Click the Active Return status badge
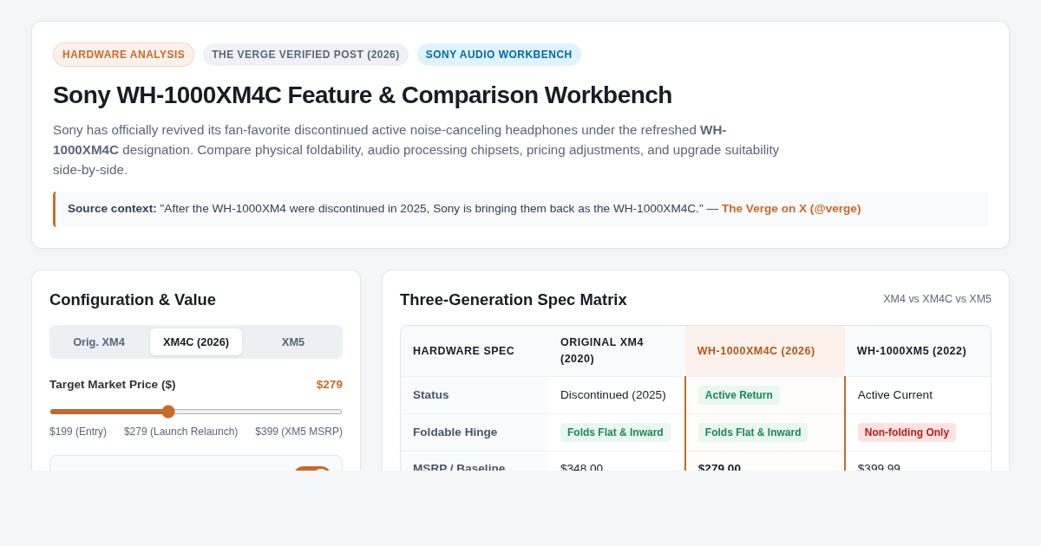 [x=739, y=395]
